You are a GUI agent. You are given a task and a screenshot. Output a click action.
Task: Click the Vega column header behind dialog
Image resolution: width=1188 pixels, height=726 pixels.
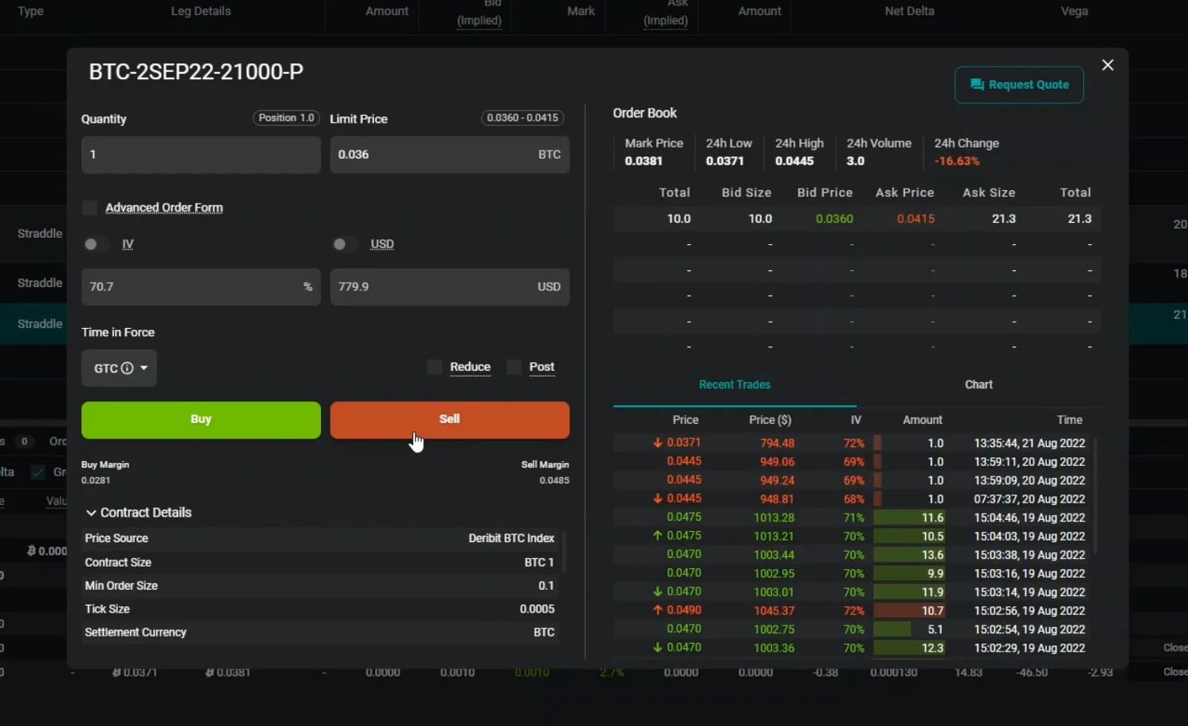[1074, 11]
